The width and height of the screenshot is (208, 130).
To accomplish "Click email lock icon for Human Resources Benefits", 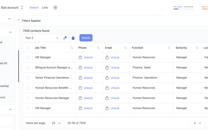I will click(x=107, y=88).
